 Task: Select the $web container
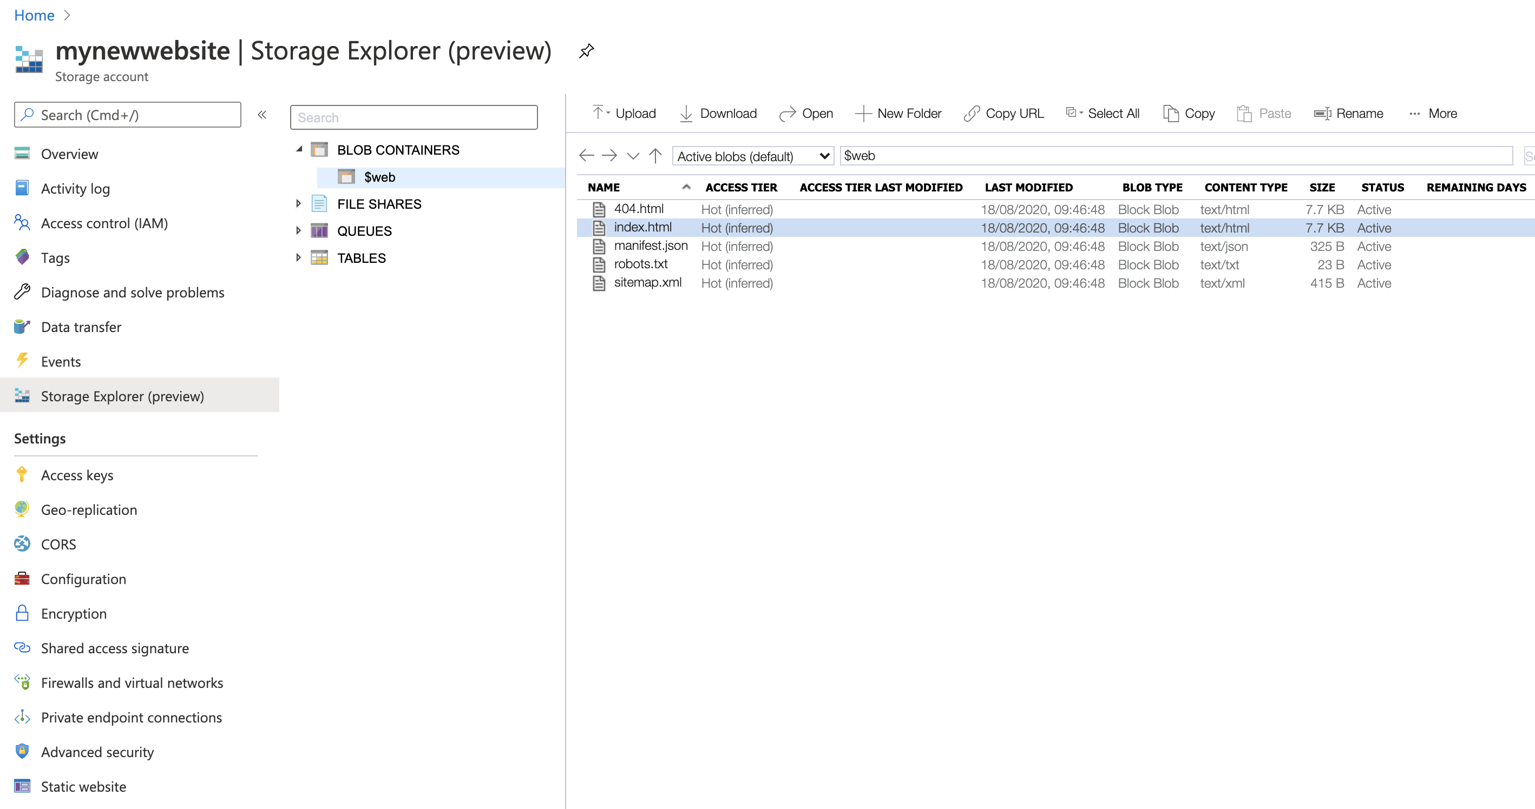pos(441,177)
